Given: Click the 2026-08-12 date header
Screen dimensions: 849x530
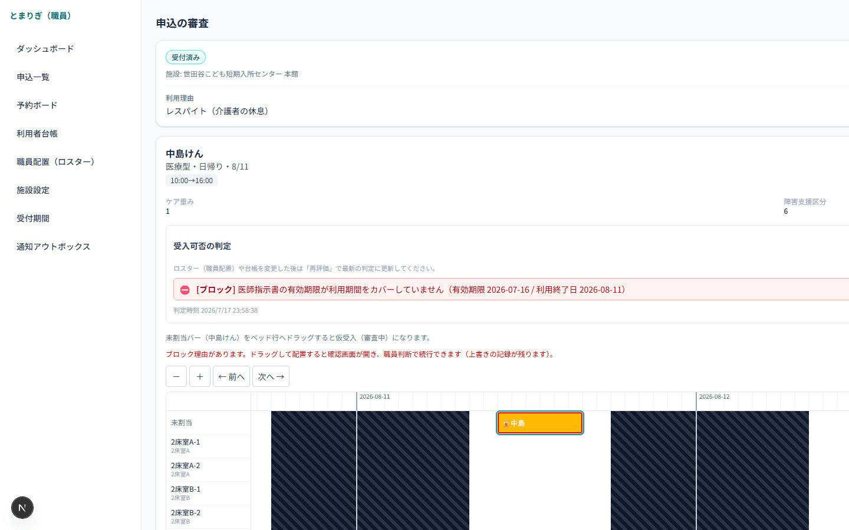Looking at the screenshot, I should pyautogui.click(x=715, y=397).
